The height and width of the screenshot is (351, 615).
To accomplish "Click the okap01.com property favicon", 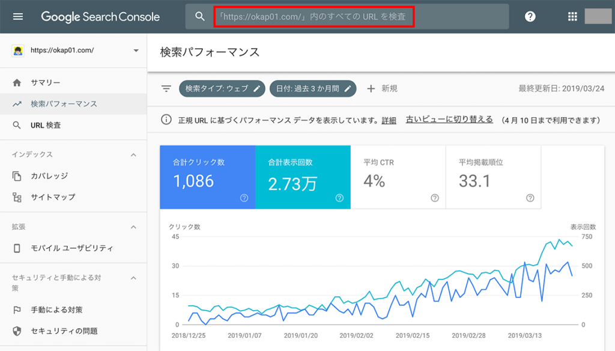I will [17, 50].
